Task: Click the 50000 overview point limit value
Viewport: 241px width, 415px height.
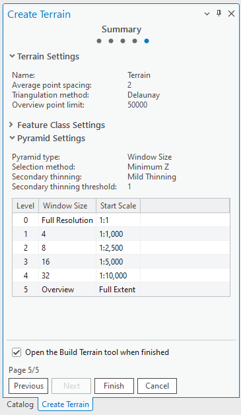Action: click(137, 105)
